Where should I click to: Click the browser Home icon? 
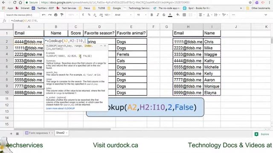[20, 3]
